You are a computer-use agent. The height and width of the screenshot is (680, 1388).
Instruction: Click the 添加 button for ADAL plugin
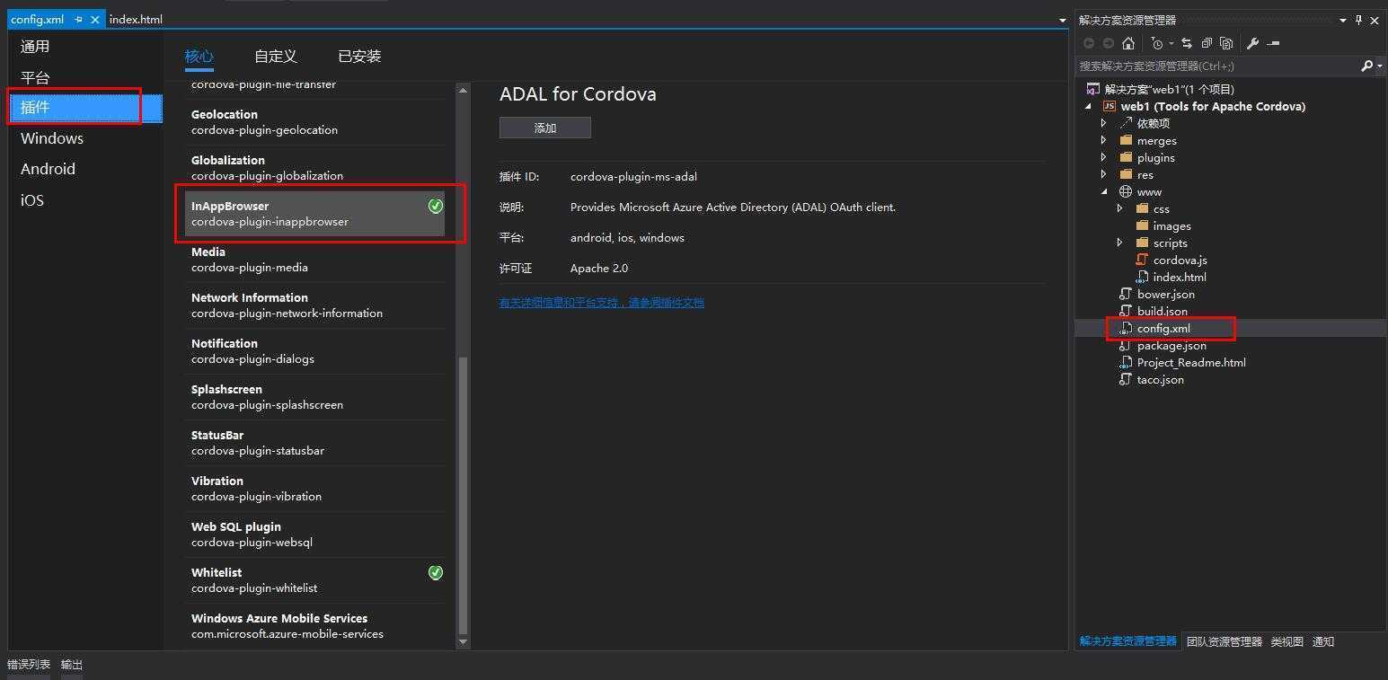pyautogui.click(x=545, y=128)
